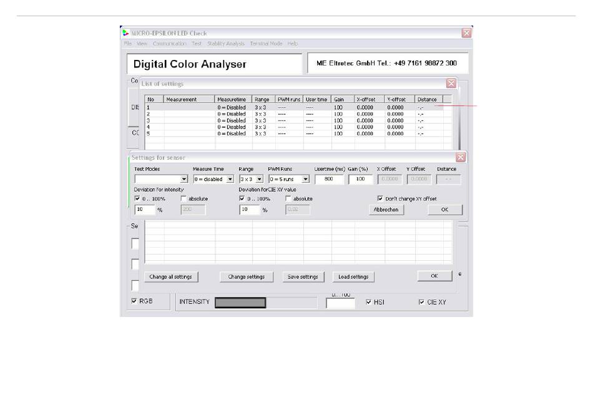Toggle Don't change XY offset checkbox
Image resolution: width=593 pixels, height=410 pixels.
coord(380,198)
